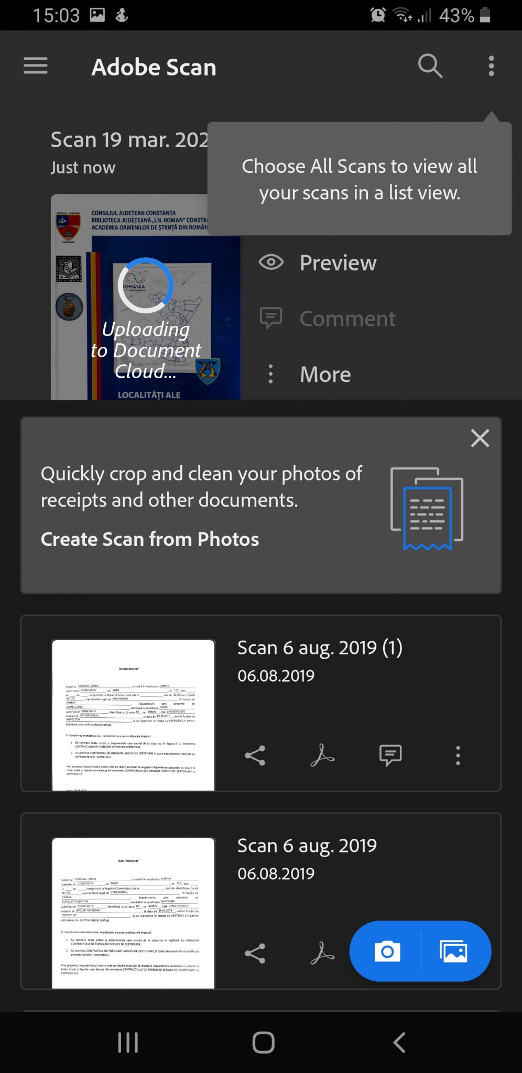Tap the Choose All Scans tooltip
Viewport: 522px width, 1073px height.
coord(360,179)
